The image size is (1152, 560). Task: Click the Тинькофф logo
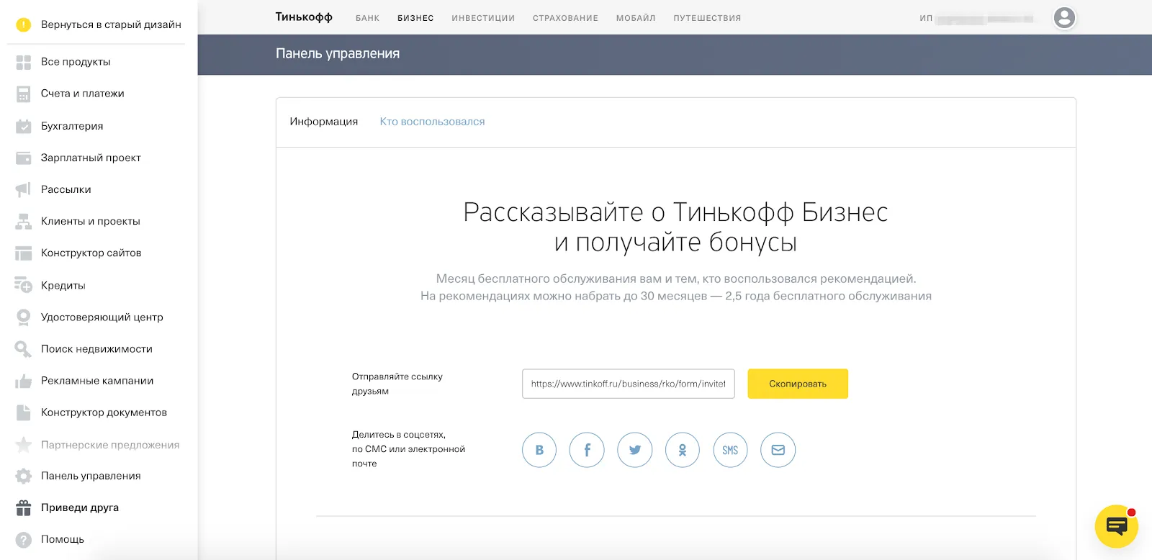coord(304,17)
